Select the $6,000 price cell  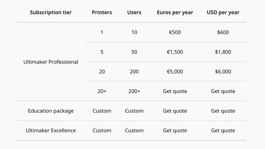tap(223, 72)
